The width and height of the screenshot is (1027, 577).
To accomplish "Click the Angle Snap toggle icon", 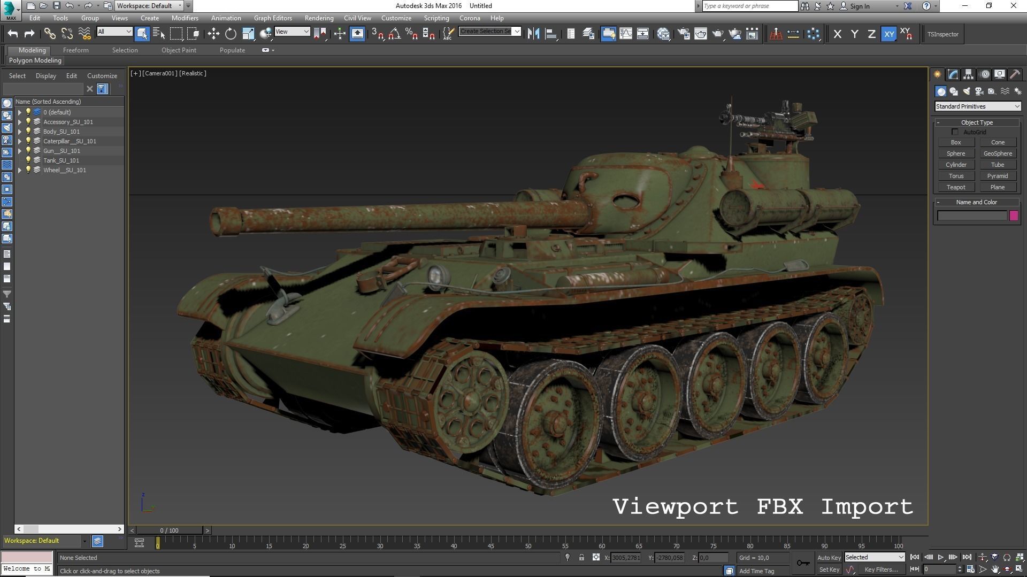I will [395, 34].
